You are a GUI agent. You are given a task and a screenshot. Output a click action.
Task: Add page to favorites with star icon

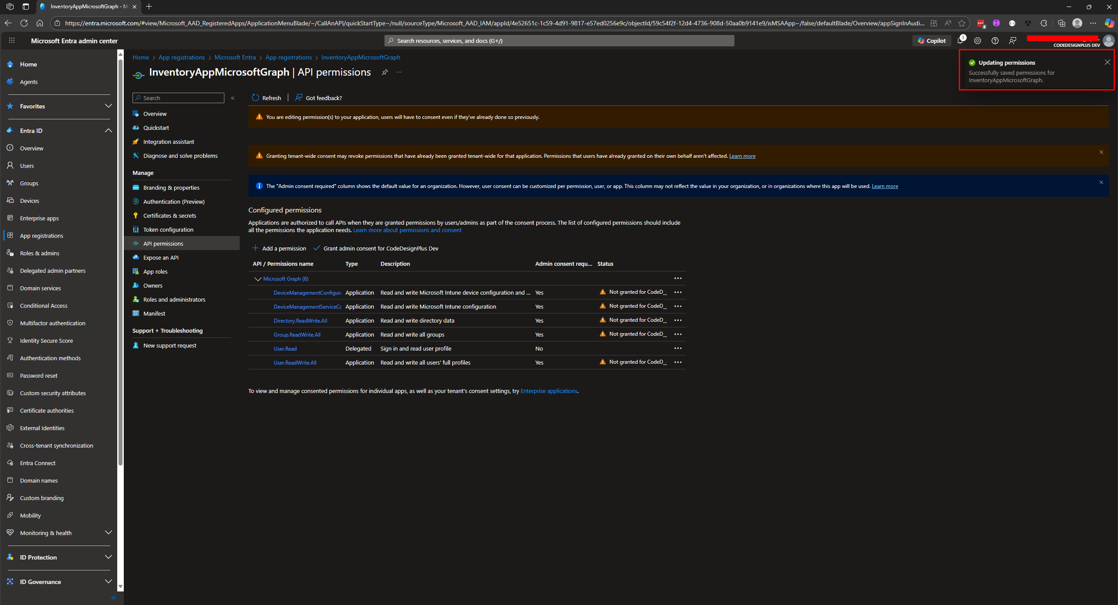(962, 23)
